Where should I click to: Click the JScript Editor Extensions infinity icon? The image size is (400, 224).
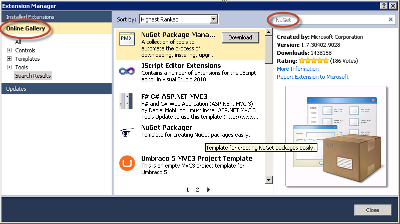pyautogui.click(x=127, y=71)
